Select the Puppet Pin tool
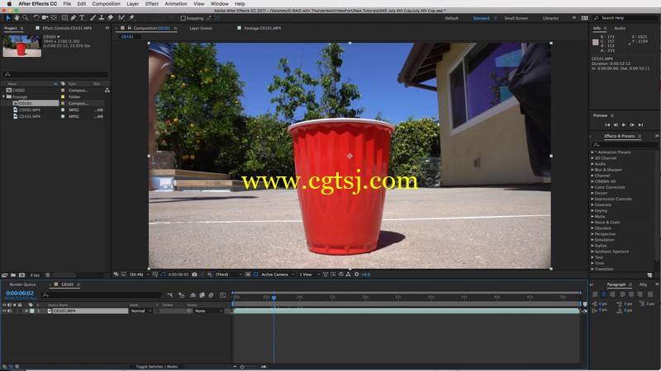 [131, 17]
